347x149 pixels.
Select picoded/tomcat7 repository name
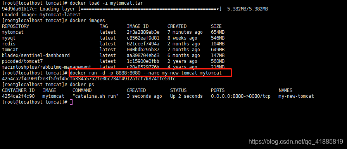22,61
